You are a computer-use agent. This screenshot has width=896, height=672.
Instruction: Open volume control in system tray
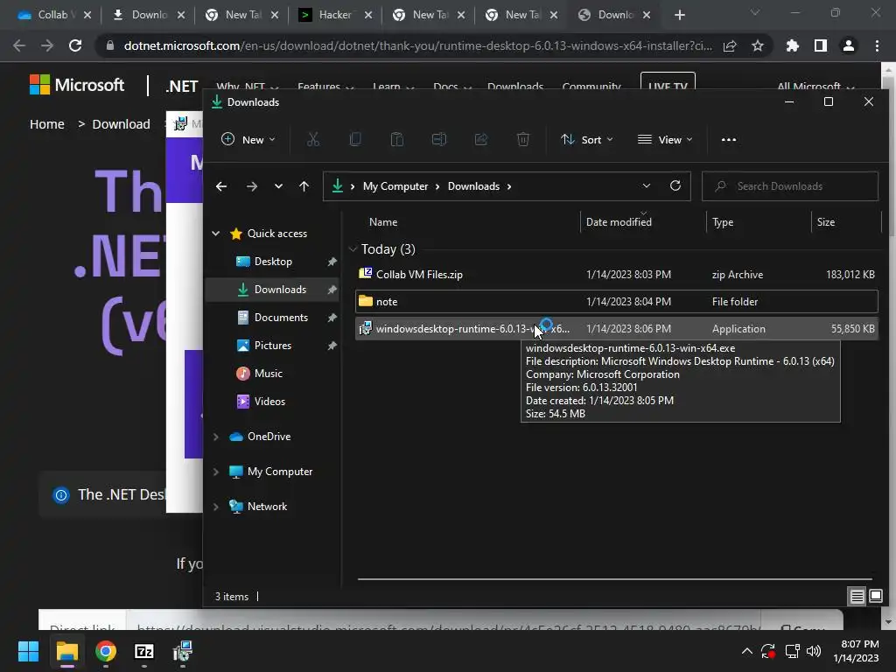pyautogui.click(x=814, y=651)
